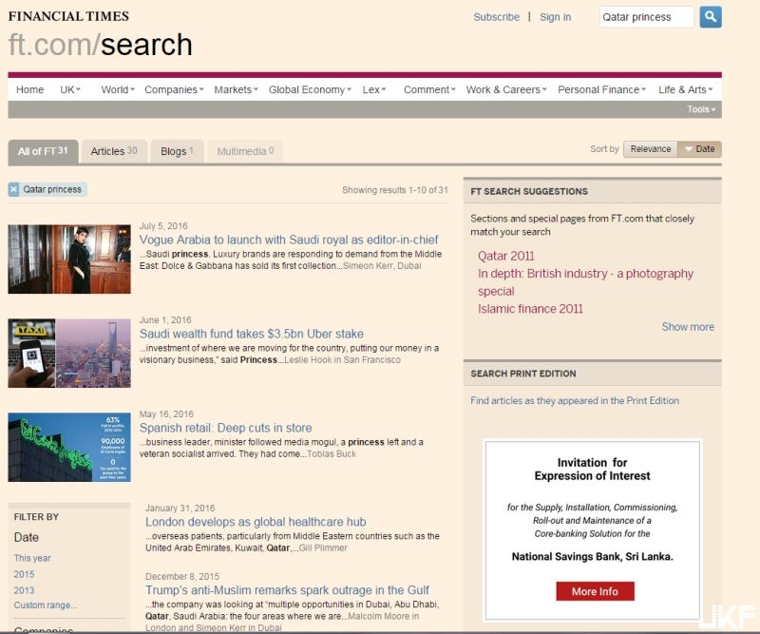
Task: Open the Companies dropdown menu
Action: tap(174, 89)
